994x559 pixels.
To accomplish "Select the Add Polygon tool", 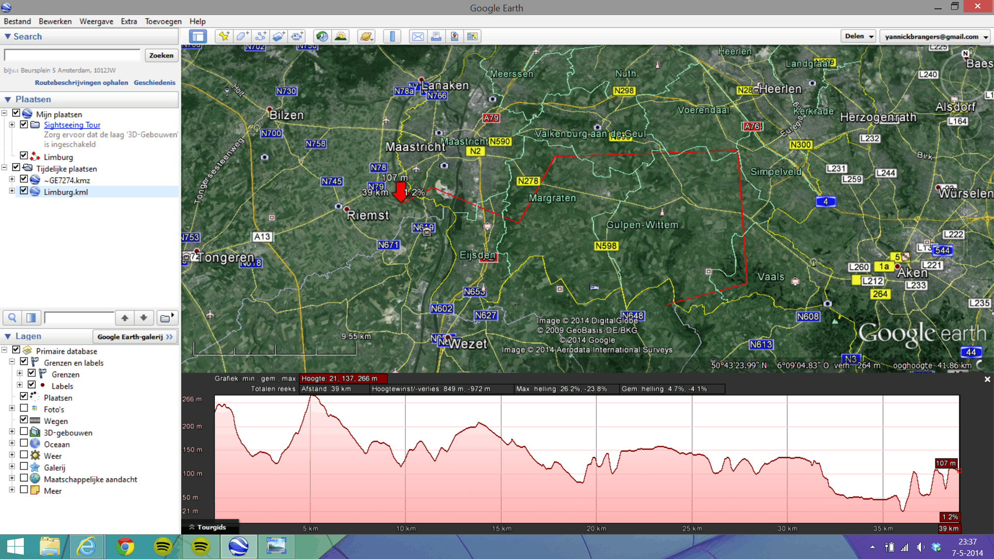I will tap(242, 36).
